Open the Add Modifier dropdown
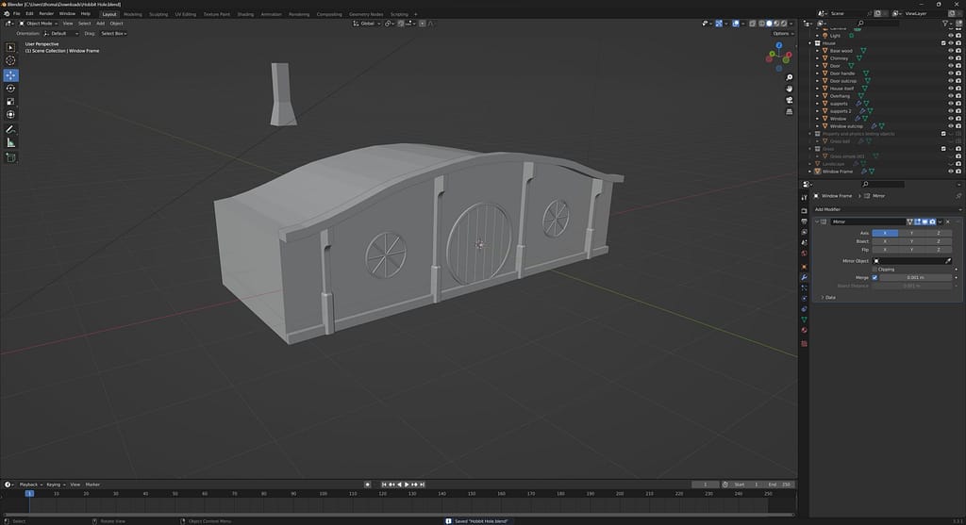The width and height of the screenshot is (966, 525). pyautogui.click(x=827, y=209)
